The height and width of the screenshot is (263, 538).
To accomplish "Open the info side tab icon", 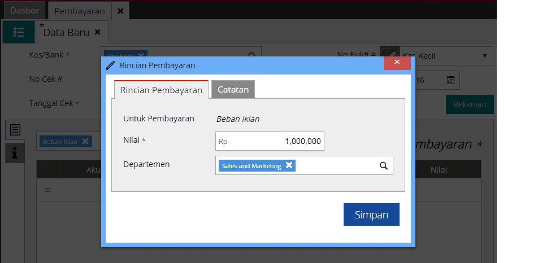I will [x=15, y=153].
